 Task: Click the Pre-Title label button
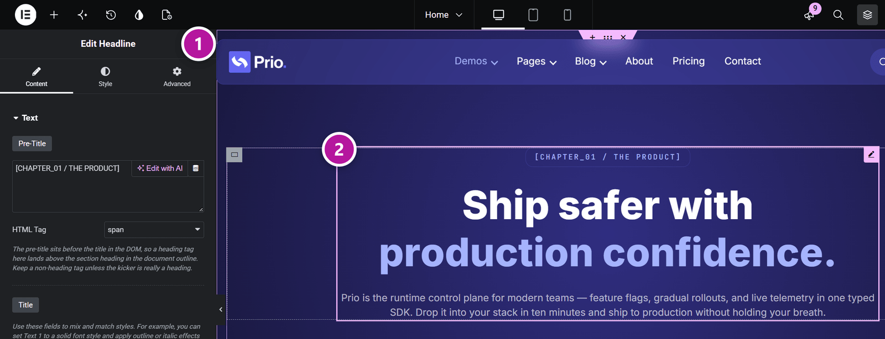pos(32,144)
